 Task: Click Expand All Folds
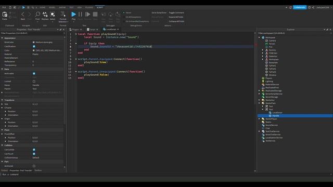click(x=176, y=17)
